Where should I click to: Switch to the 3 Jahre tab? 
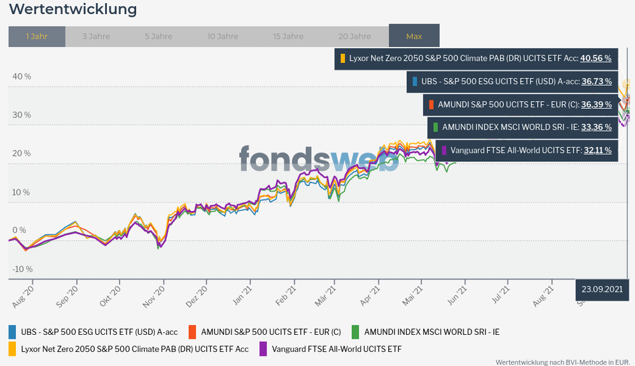click(96, 36)
